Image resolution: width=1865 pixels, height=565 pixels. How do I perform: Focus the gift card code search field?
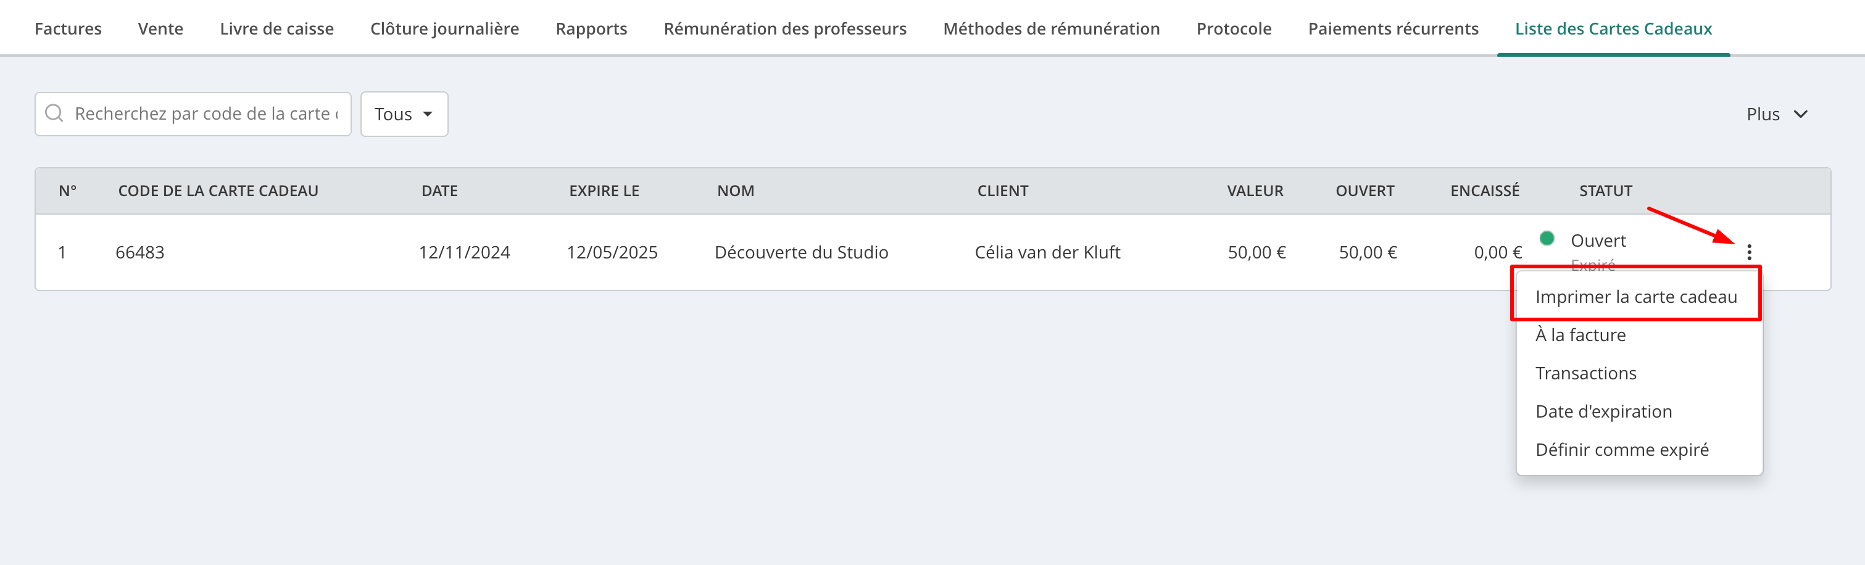click(193, 113)
